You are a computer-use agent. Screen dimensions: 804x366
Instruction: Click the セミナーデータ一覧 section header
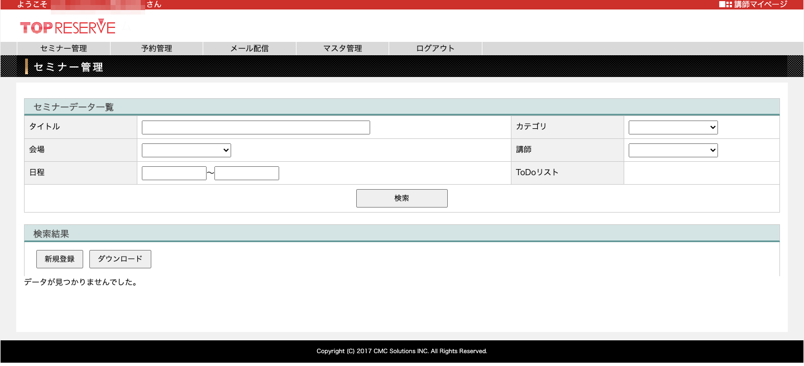[x=74, y=107]
